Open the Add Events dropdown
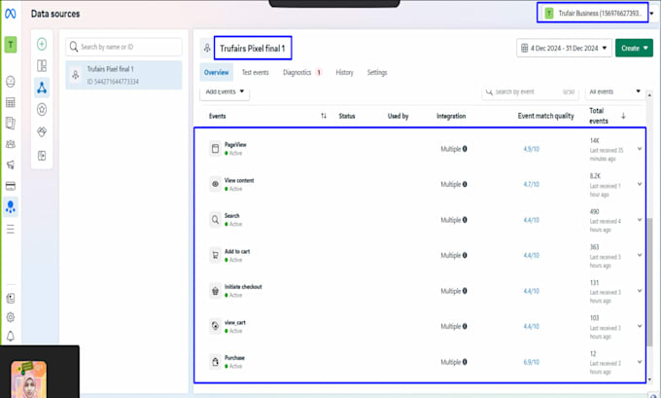This screenshot has height=398, width=661. pos(225,92)
